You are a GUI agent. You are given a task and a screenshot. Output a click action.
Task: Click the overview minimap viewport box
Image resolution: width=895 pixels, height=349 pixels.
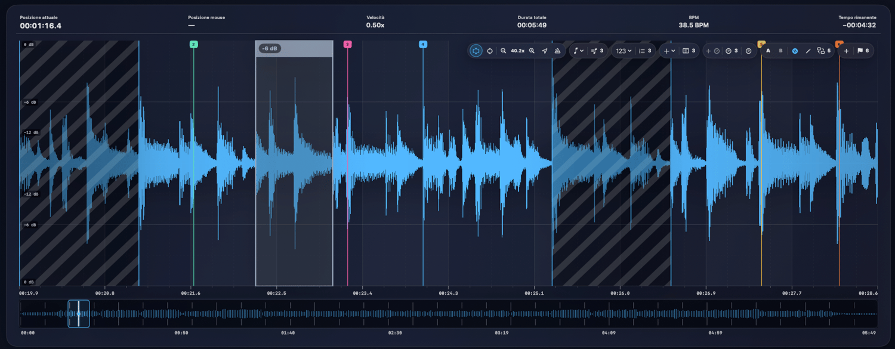79,314
